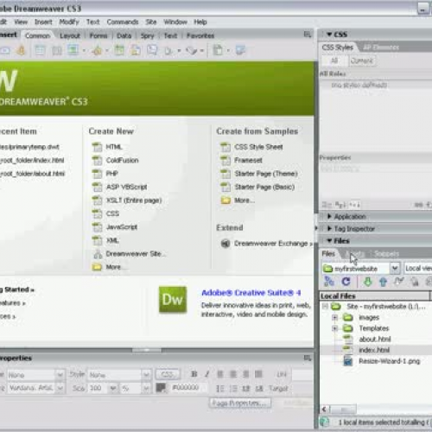432x432 pixels.
Task: Open the Modify menu
Action: pos(69,22)
